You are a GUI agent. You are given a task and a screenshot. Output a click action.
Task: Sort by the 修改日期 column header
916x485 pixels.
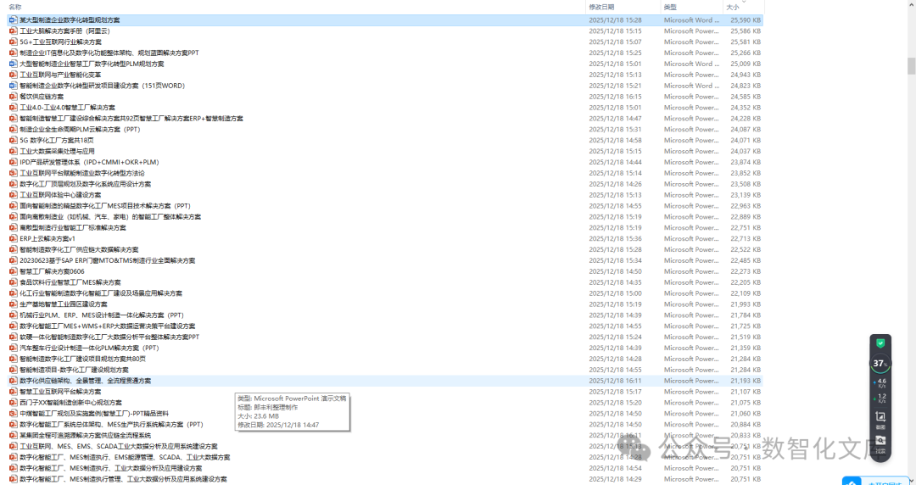[x=601, y=7]
